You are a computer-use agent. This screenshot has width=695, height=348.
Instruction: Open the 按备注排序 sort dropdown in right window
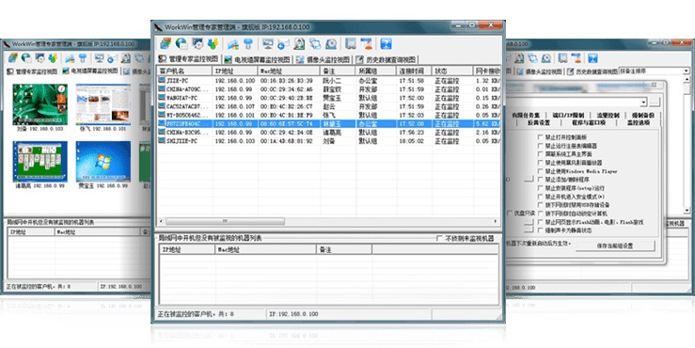(687, 71)
